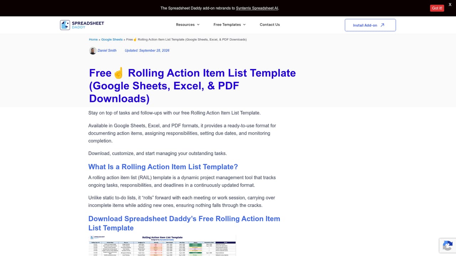Open the Rolling Action Item List template preview
This screenshot has width=456, height=256.
pyautogui.click(x=162, y=245)
